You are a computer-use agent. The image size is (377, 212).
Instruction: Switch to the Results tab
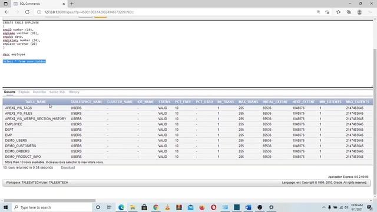[x=9, y=92]
